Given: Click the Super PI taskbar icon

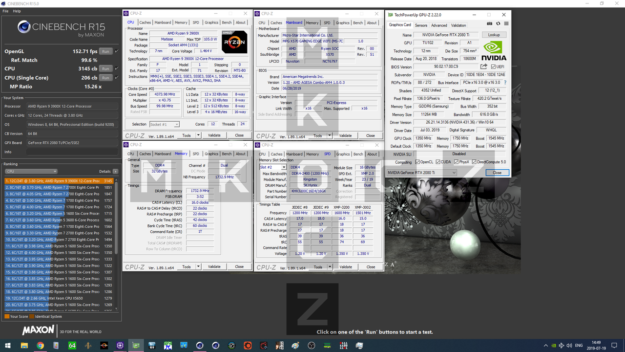Looking at the screenshot, I should point(167,346).
